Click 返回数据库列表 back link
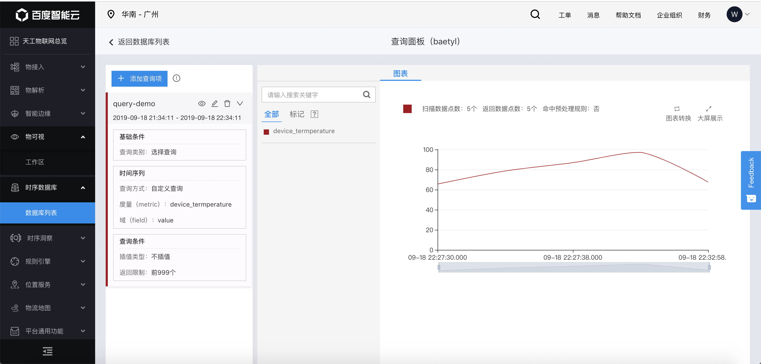The width and height of the screenshot is (761, 364). (139, 42)
